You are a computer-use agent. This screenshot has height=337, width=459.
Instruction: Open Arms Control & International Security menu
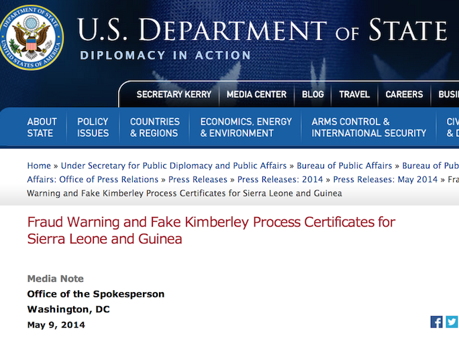pos(369,127)
